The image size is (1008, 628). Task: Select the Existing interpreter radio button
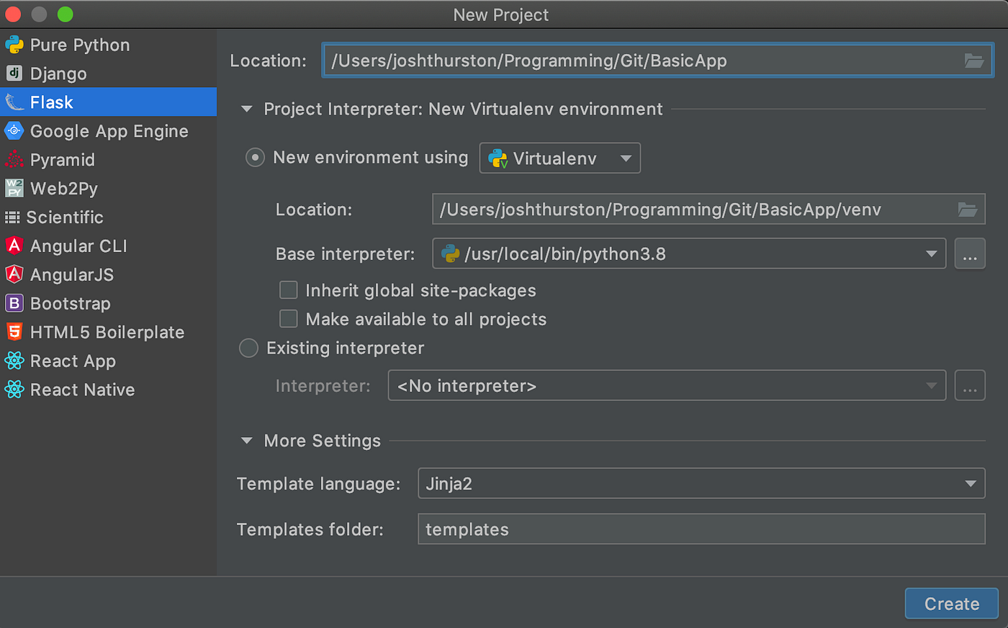pyautogui.click(x=248, y=349)
